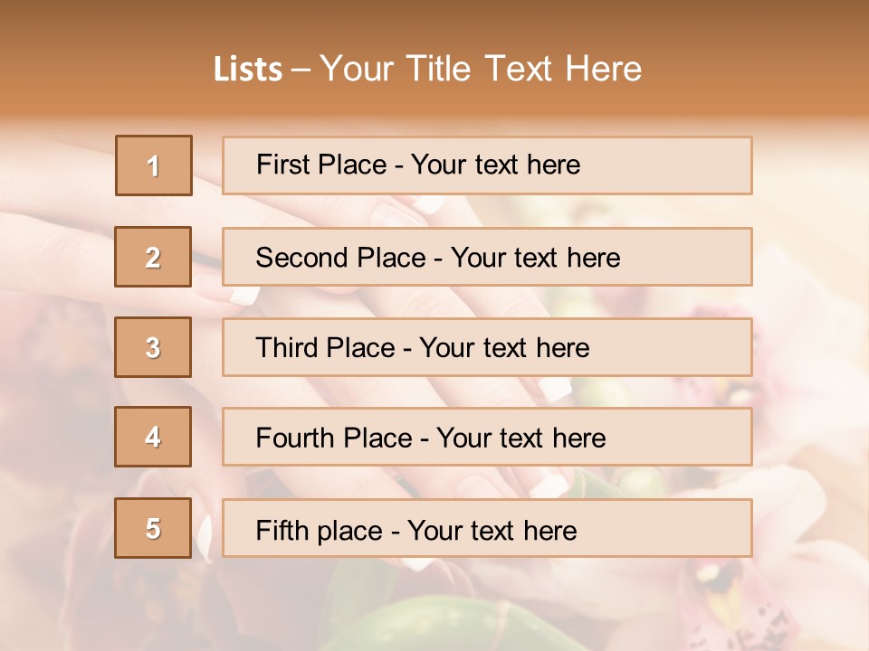Click the number 3 box
The image size is (869, 651).
(153, 347)
